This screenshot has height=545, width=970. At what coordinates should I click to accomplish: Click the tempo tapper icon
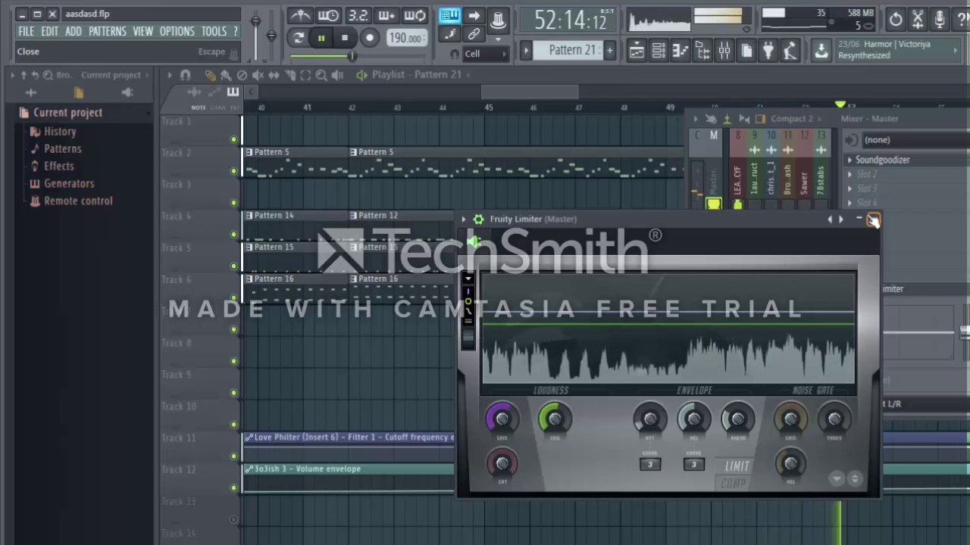[x=790, y=51]
